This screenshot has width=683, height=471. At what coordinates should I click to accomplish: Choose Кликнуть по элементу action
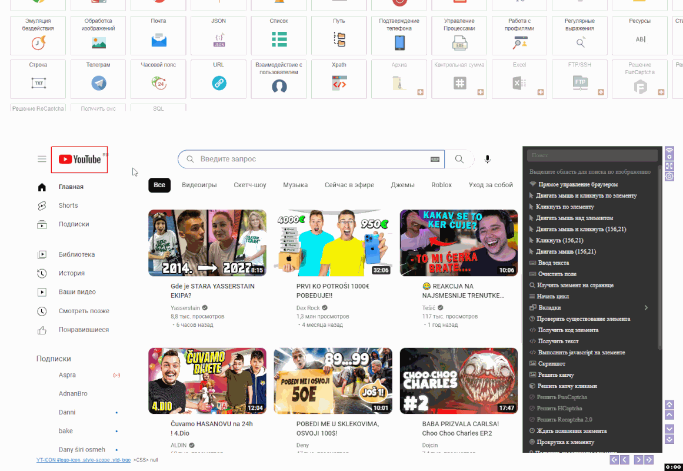tap(565, 207)
